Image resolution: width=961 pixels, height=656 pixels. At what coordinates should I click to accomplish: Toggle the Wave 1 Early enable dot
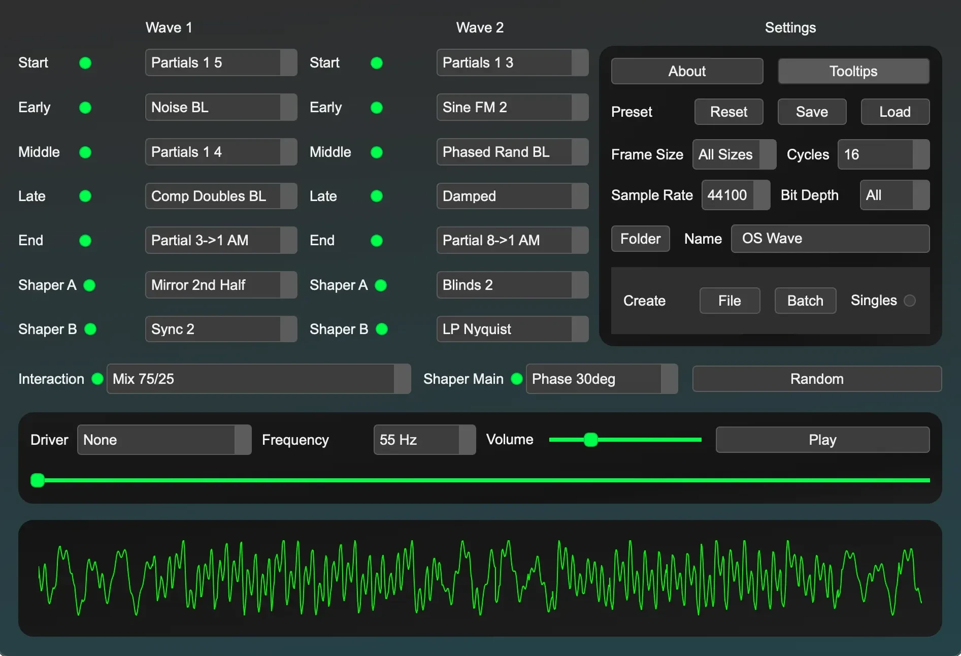[x=85, y=108]
